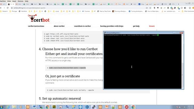
Task: Click the download arrow extension icon
Action: 168,8
